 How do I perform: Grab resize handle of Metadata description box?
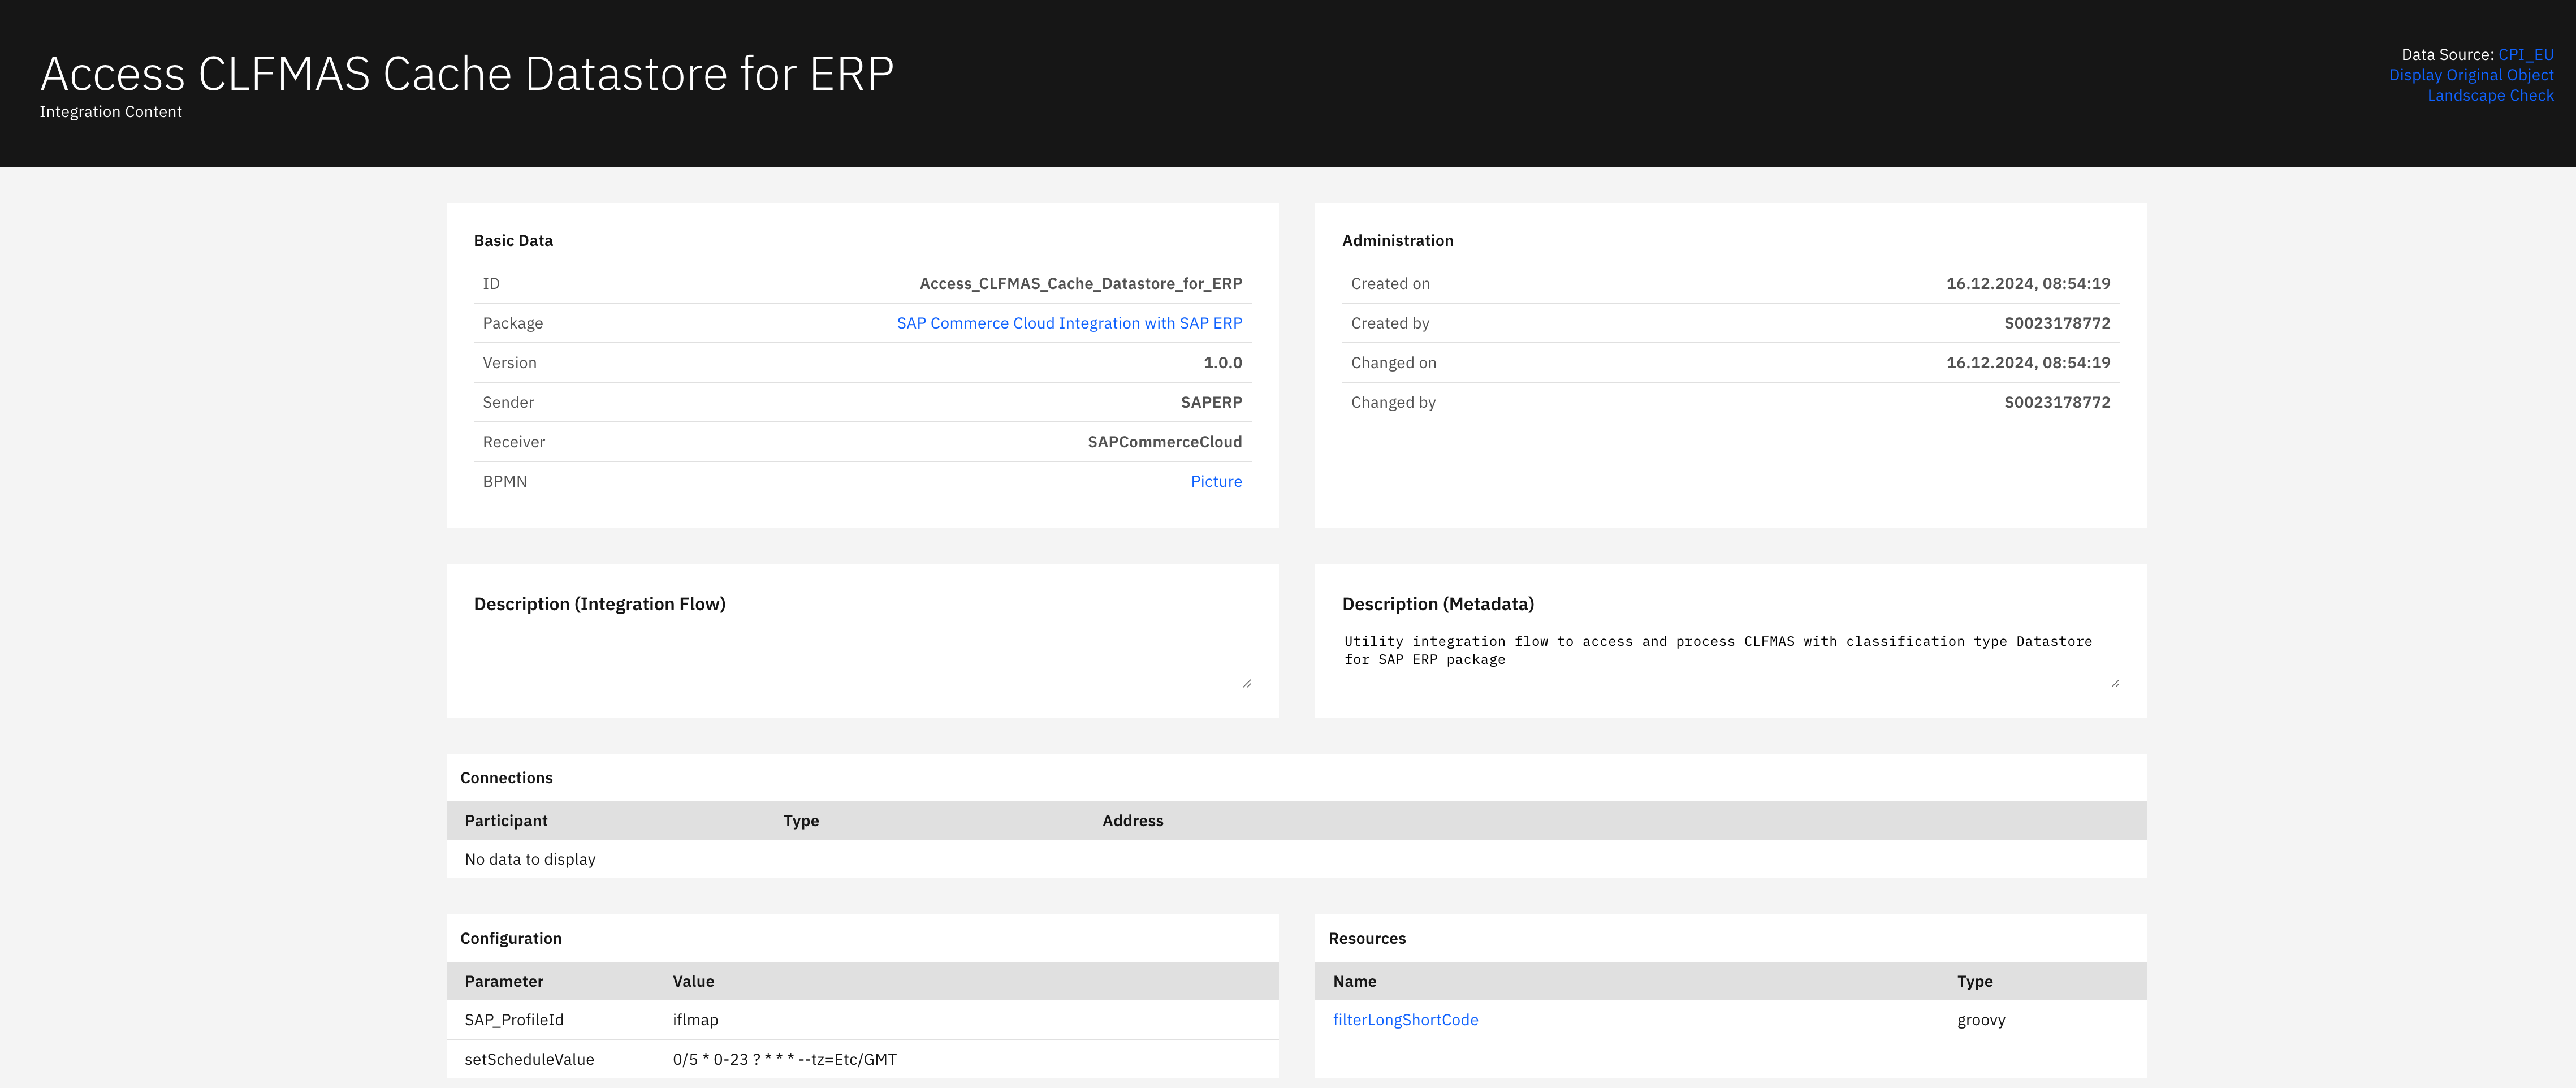click(2114, 683)
